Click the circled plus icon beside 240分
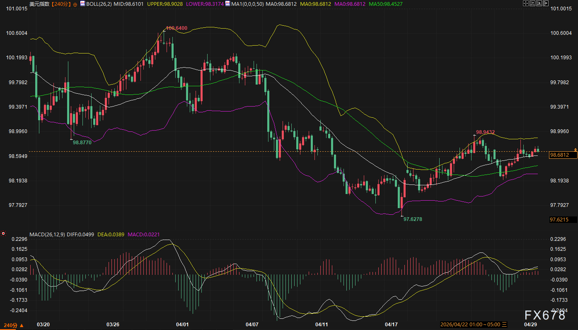 coord(75,4)
